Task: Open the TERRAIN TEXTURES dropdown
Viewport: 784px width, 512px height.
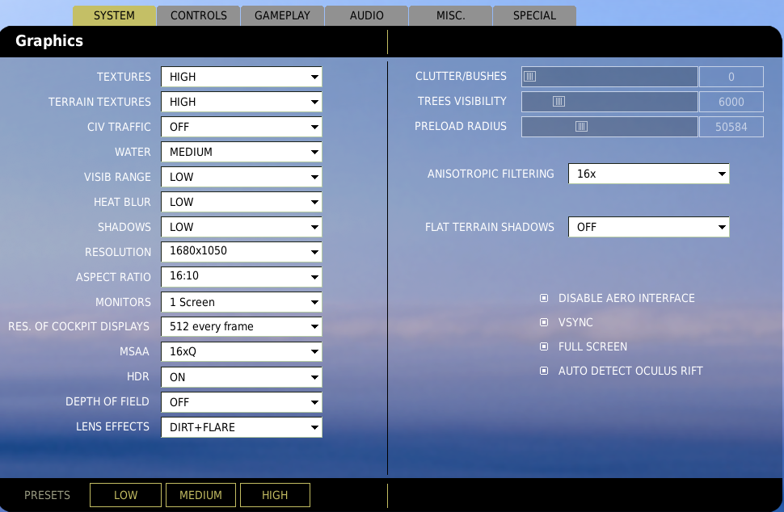Action: [242, 102]
